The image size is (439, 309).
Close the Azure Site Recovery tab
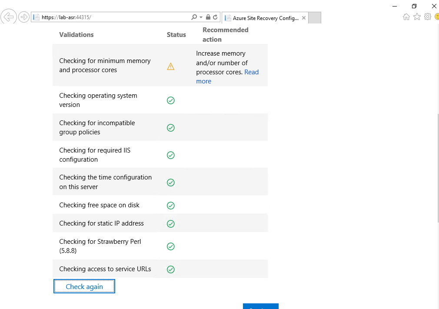point(303,18)
